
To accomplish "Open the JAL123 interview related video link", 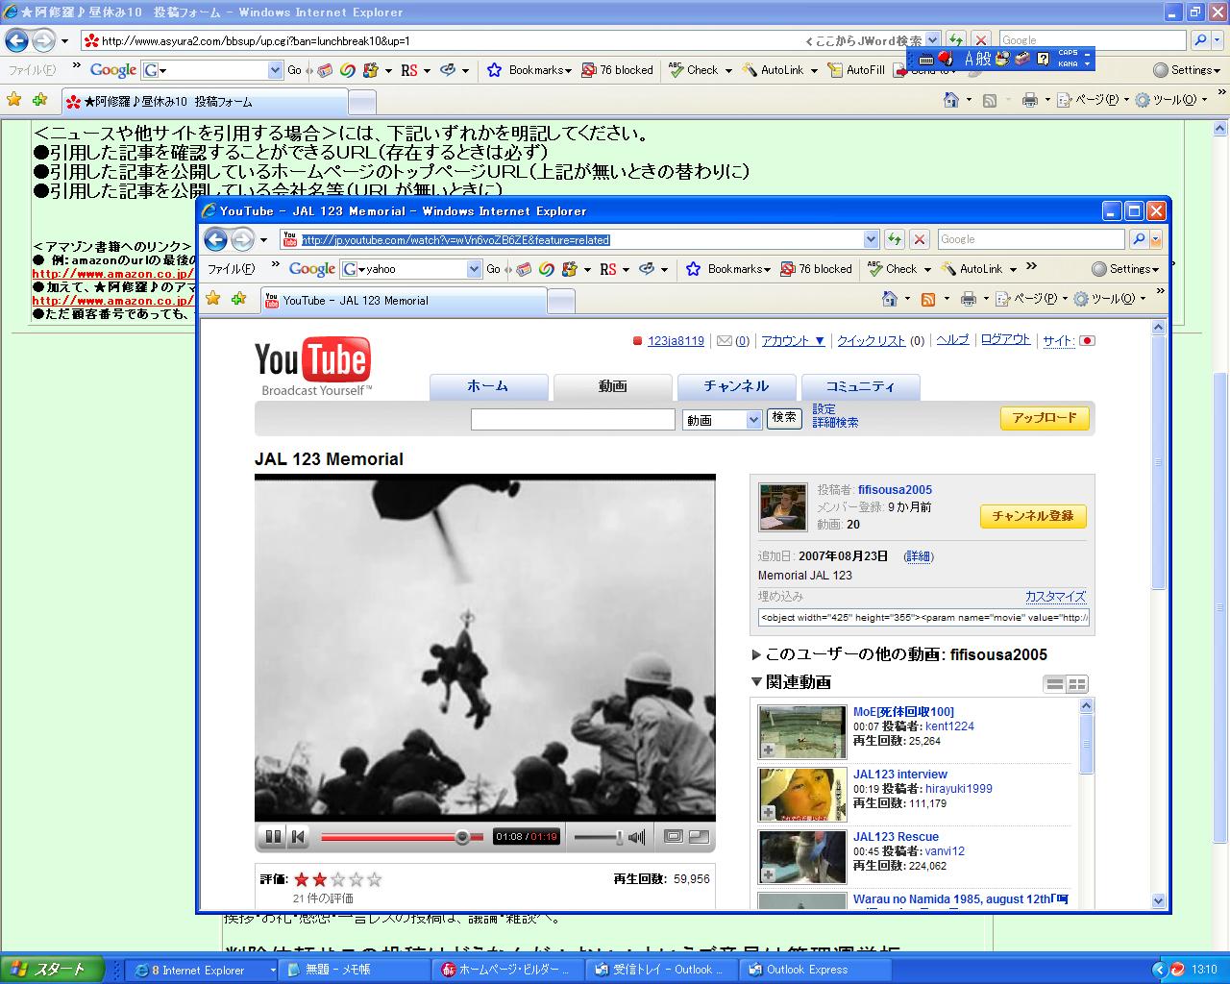I will pyautogui.click(x=899, y=775).
